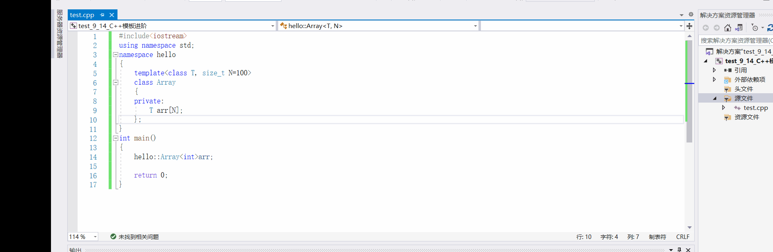Open the 服务器资源管理器 side tab
Viewport: 773px width, 252px height.
click(x=60, y=34)
